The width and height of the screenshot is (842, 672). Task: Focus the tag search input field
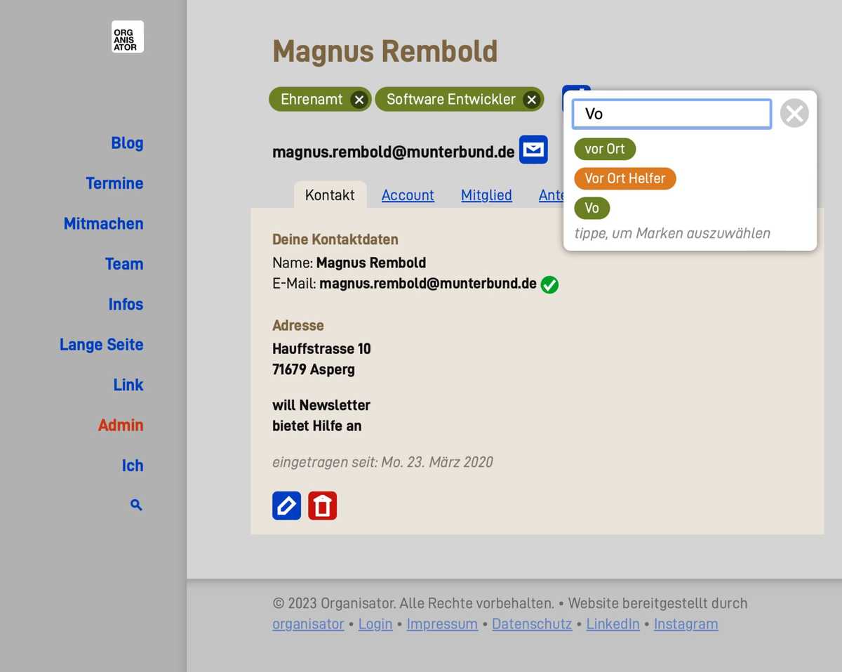click(671, 114)
